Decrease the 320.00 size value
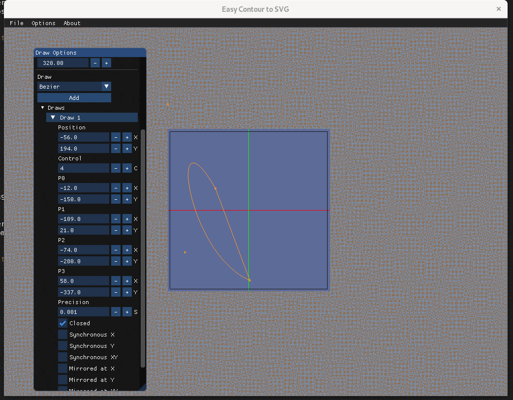This screenshot has height=400, width=513. coord(95,63)
